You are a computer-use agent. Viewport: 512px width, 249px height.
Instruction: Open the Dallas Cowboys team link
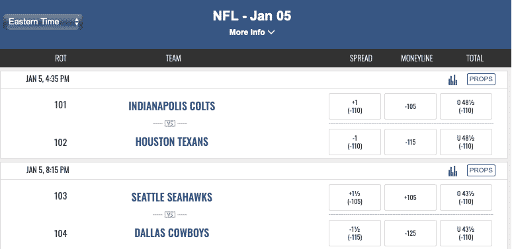[x=172, y=233]
